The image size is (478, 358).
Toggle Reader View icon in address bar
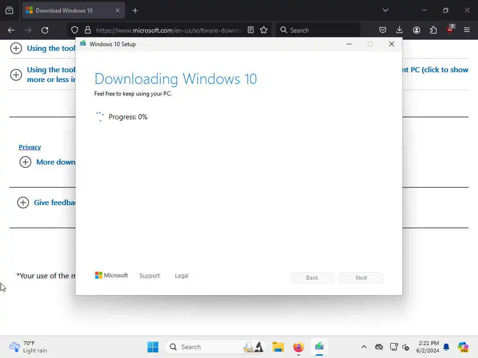(x=251, y=30)
